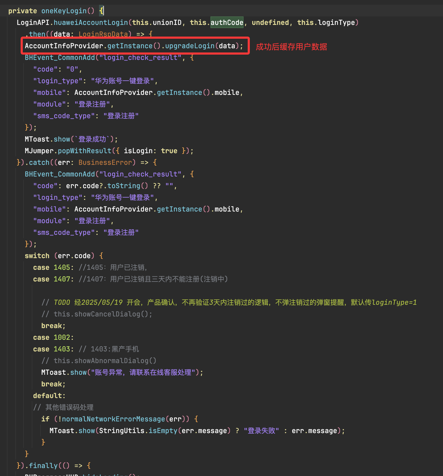Click the upgradeLogin(data) call

pos(202,46)
